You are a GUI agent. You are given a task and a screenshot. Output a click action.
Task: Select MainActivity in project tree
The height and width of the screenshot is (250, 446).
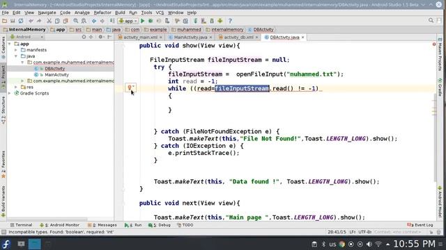click(x=56, y=75)
